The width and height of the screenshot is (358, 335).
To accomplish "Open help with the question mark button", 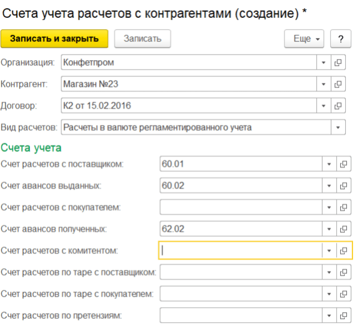I will coord(340,39).
